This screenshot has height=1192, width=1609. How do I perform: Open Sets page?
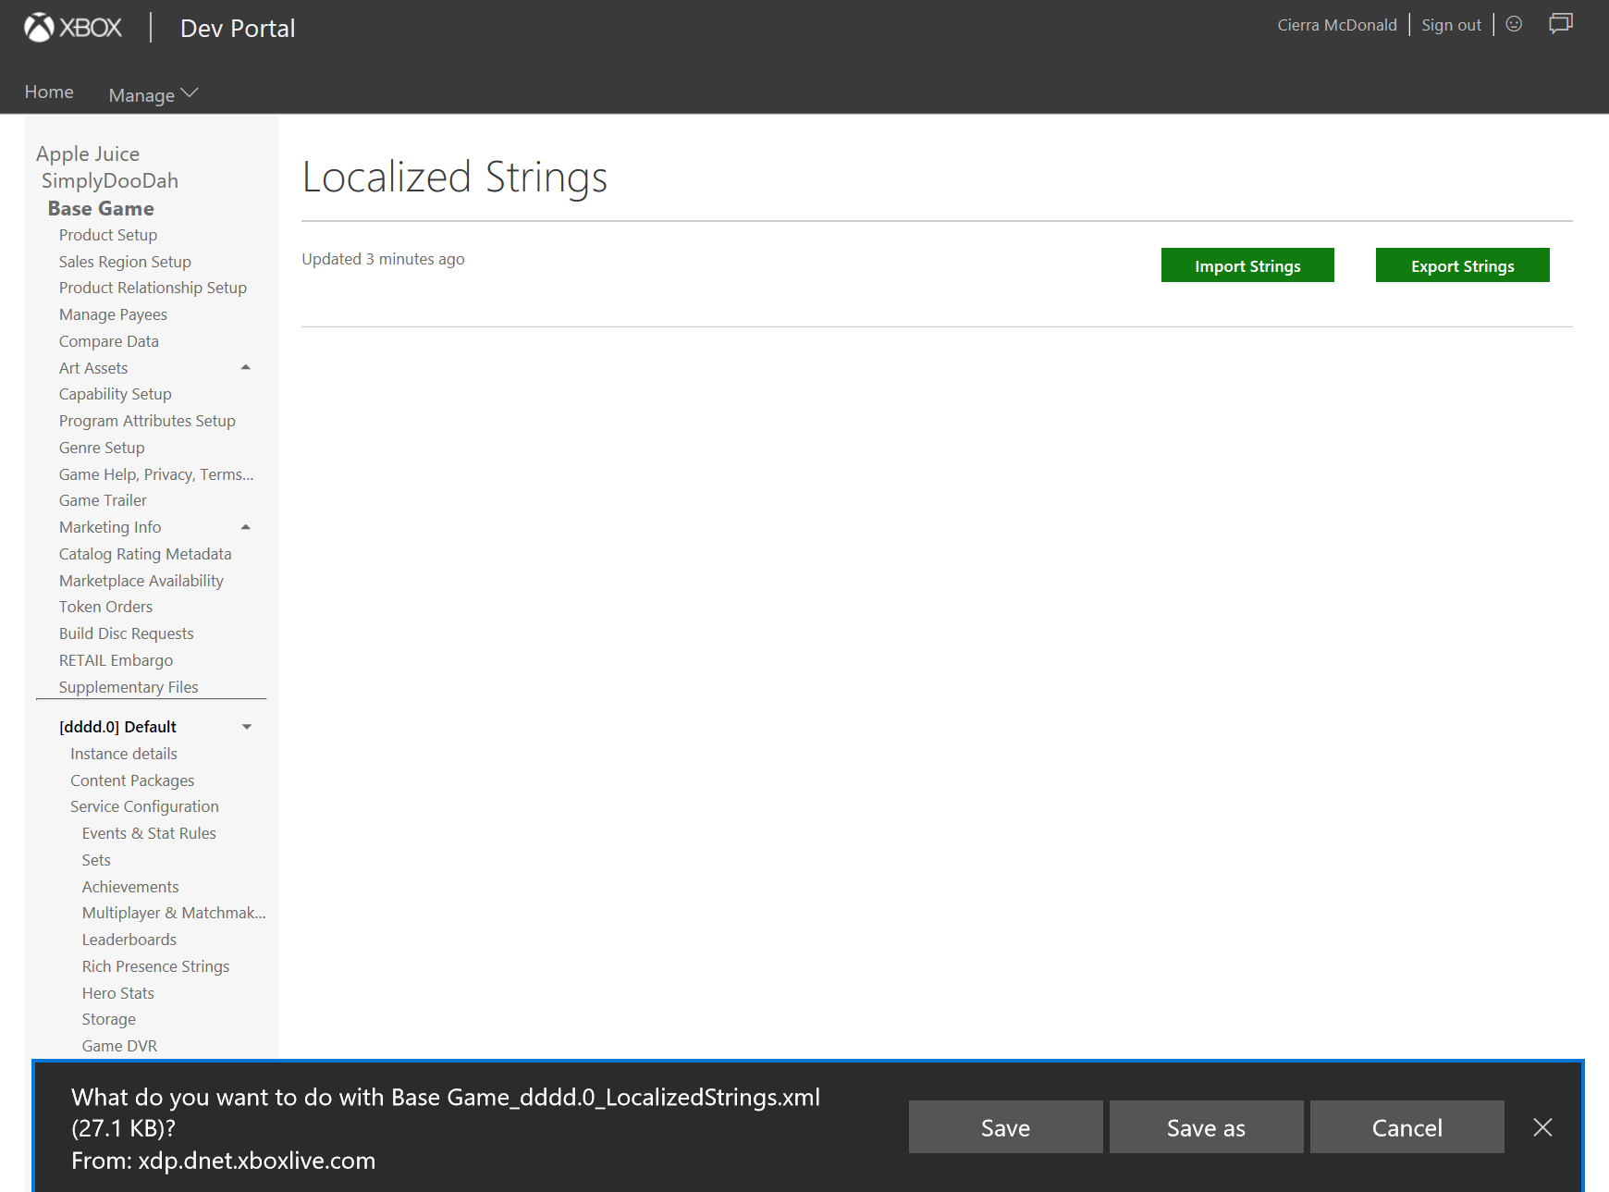pos(96,860)
